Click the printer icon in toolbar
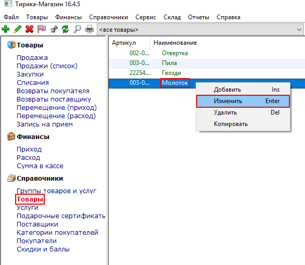 tap(90, 29)
